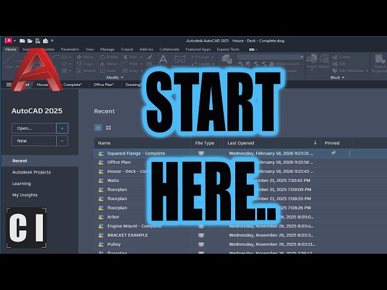
Task: Switch to the Manage ribbon tab
Action: pyautogui.click(x=107, y=50)
